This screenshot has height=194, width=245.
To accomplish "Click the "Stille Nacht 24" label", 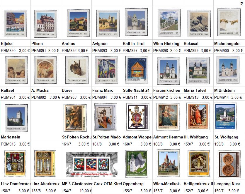I will click(136, 90).
